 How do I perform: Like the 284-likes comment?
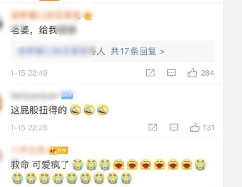pos(192,73)
